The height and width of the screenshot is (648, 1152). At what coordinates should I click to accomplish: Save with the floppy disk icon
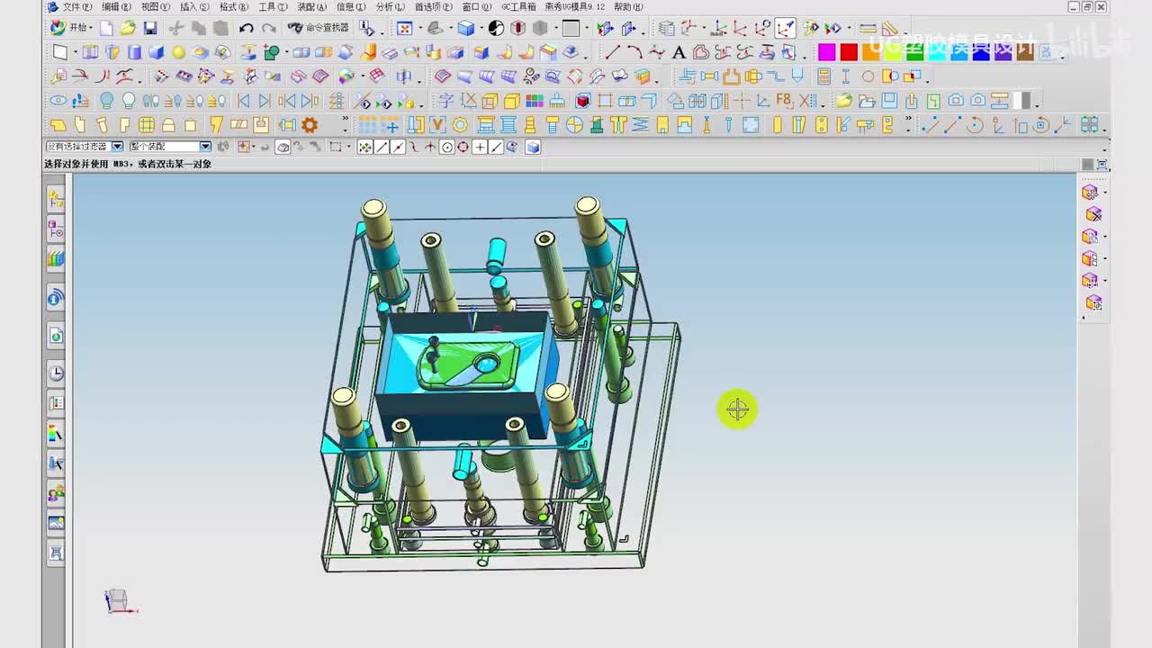coord(150,29)
